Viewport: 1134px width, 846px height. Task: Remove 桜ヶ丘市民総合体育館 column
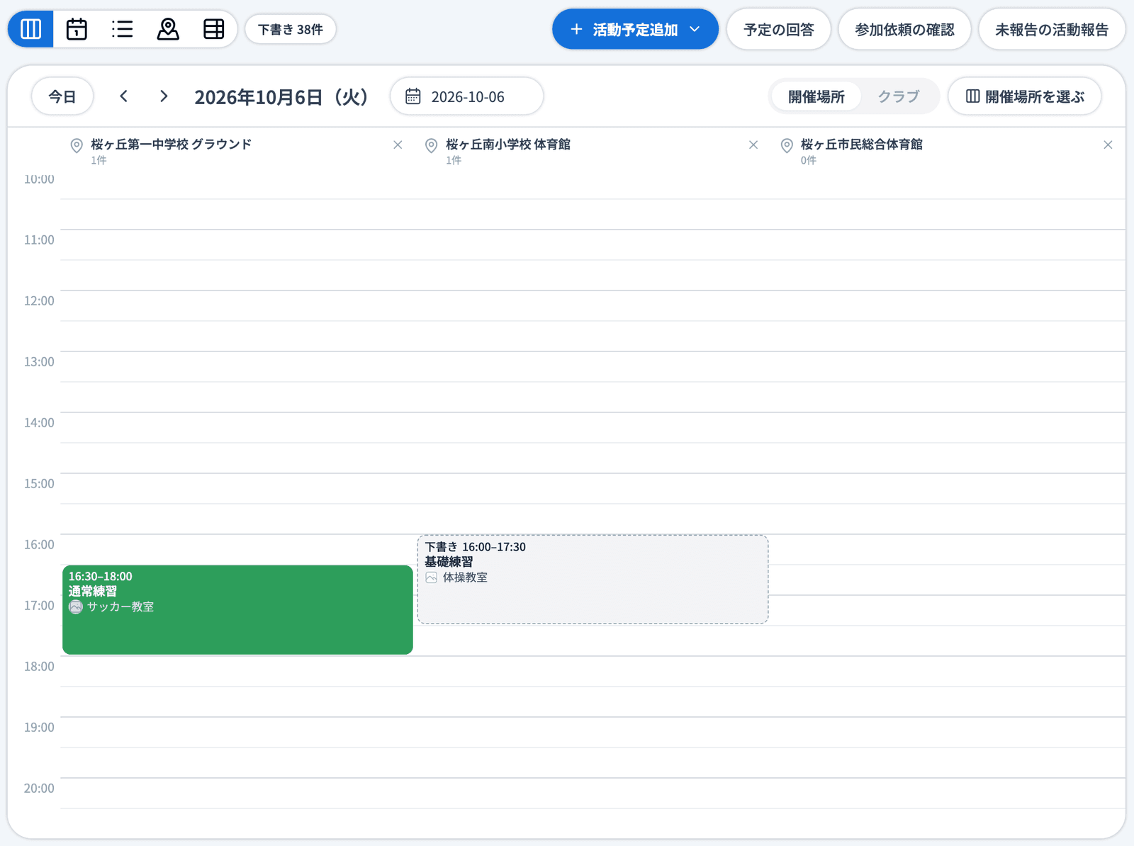(x=1108, y=145)
